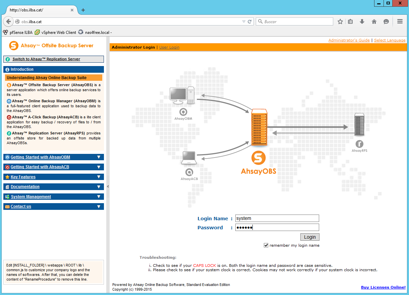
Task: Click the browser URL address bar
Action: (131, 21)
